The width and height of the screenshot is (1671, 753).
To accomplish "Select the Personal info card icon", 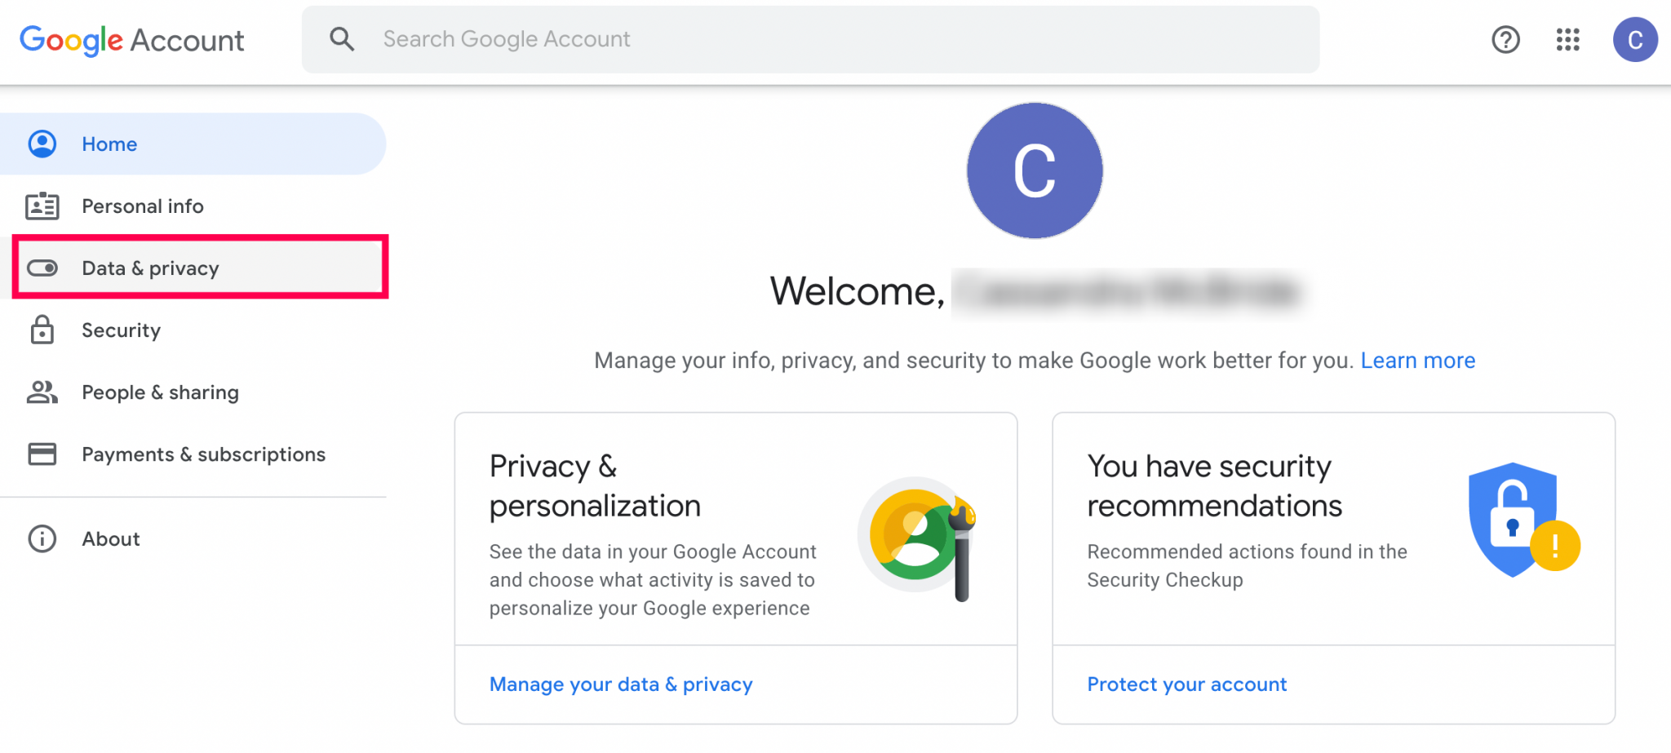I will pyautogui.click(x=42, y=206).
